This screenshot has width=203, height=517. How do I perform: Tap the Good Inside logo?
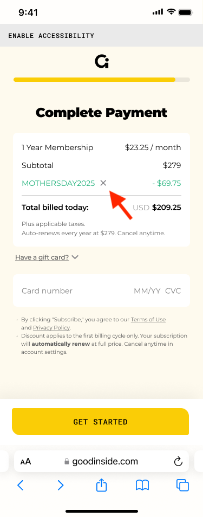click(x=102, y=62)
